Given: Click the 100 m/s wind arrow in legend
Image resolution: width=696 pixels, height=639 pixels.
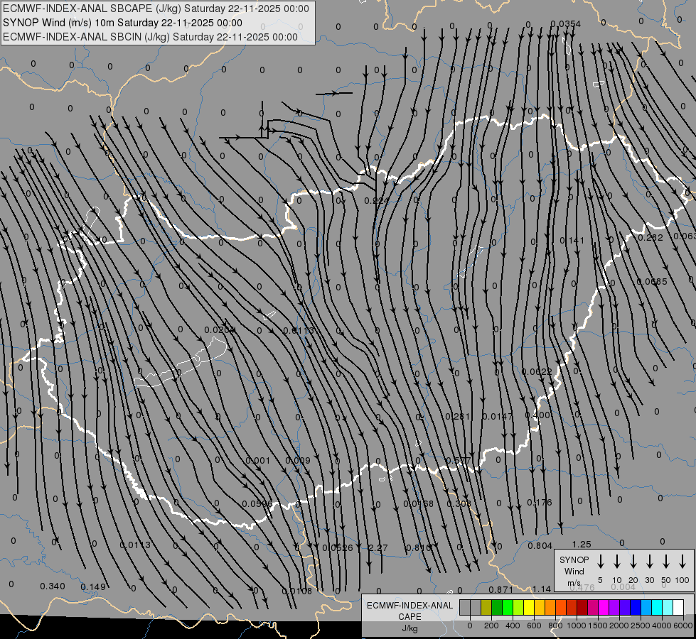Looking at the screenshot, I should click(682, 562).
